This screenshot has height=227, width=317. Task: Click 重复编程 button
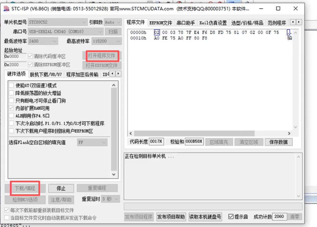click(97, 188)
